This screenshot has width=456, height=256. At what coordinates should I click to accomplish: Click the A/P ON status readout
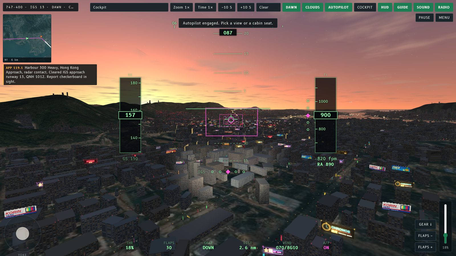tap(326, 245)
